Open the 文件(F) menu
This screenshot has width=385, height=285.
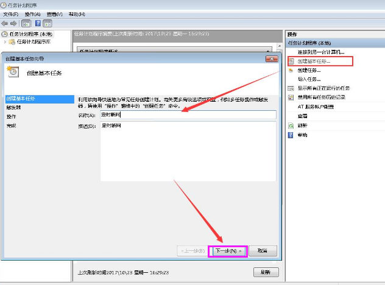tap(11, 13)
